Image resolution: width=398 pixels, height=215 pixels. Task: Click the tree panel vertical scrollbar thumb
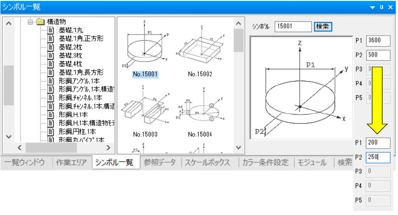point(9,85)
